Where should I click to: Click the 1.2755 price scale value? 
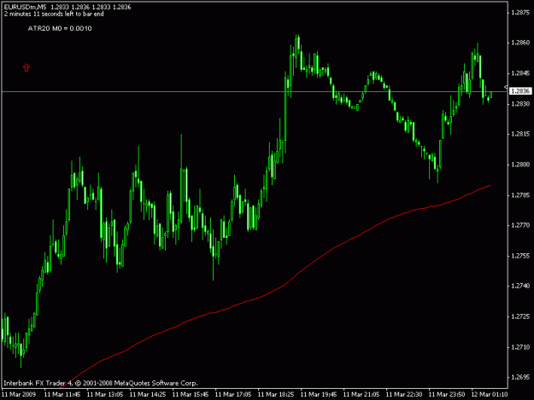coord(520,256)
